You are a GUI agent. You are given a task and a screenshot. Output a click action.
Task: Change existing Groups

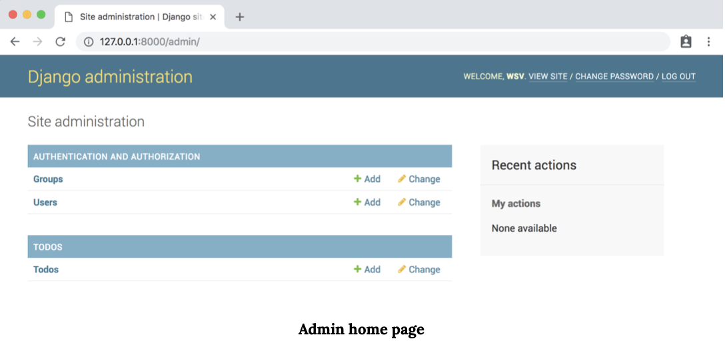(x=419, y=179)
